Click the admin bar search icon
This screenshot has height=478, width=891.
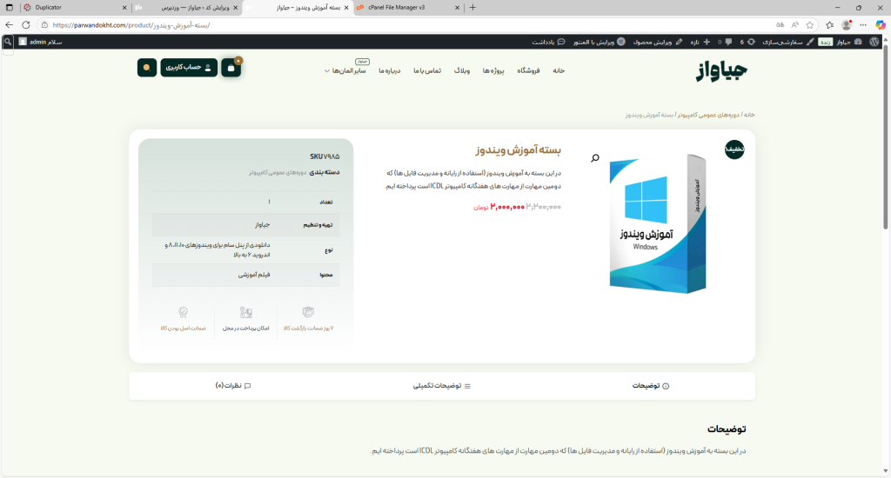(8, 42)
